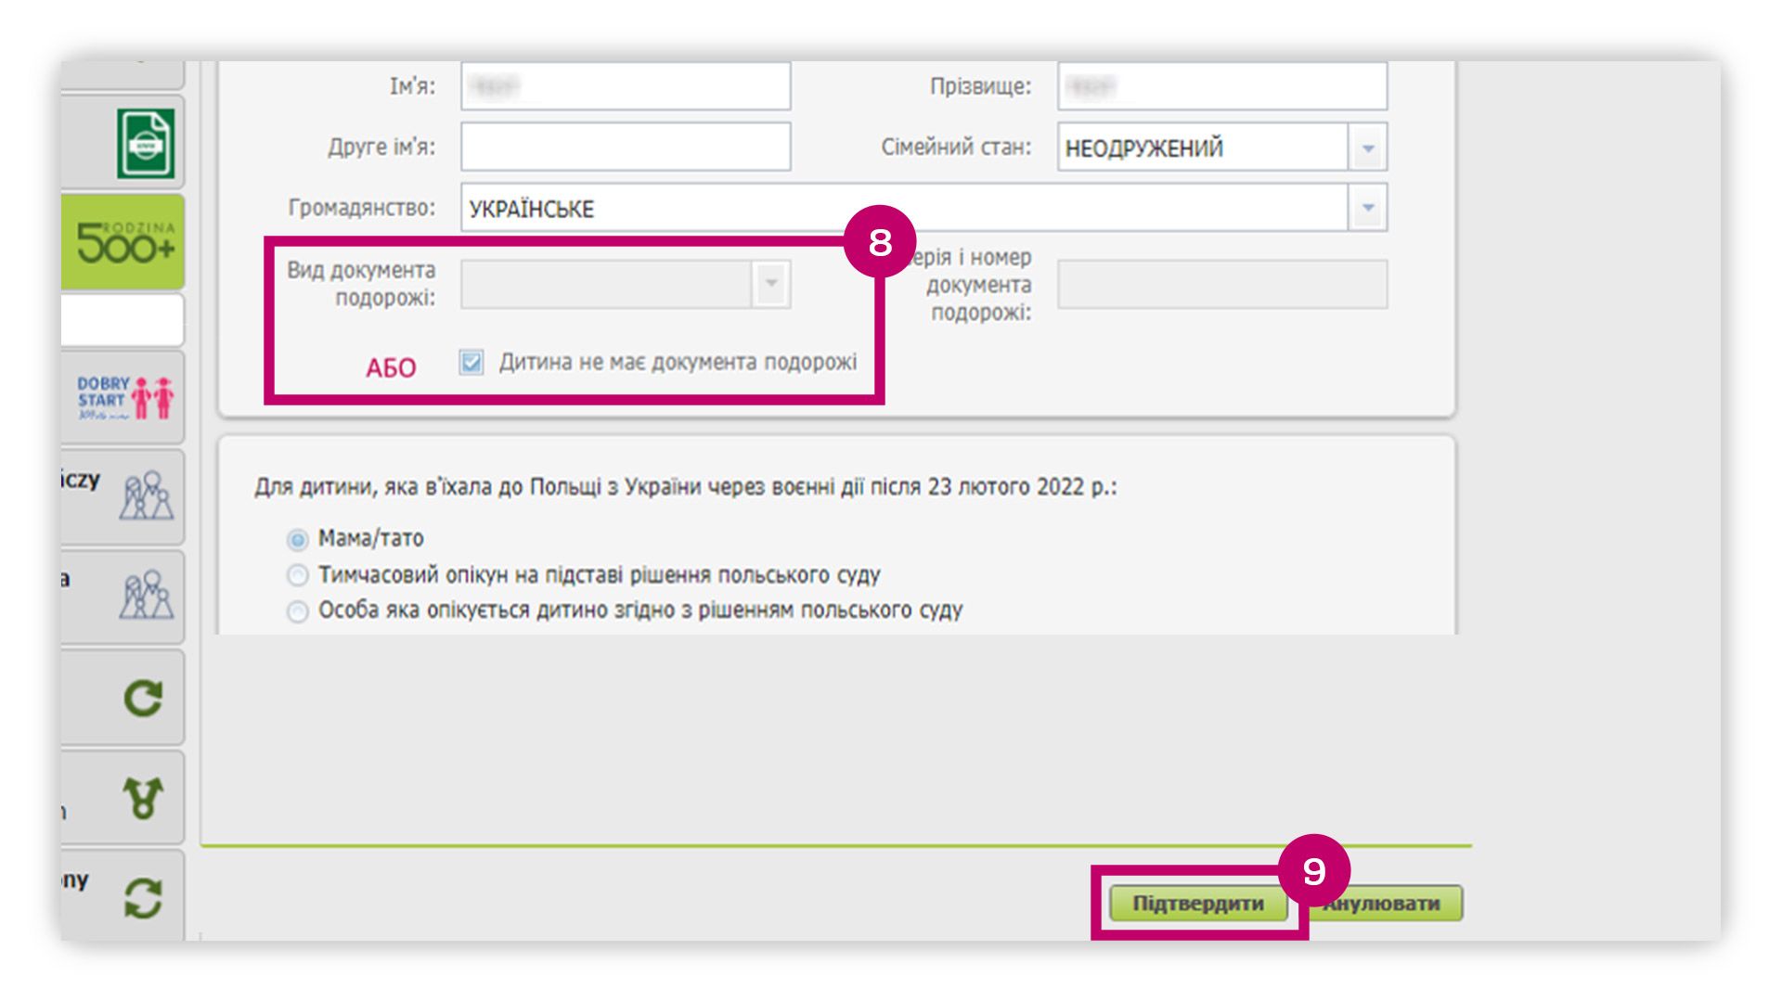
Task: Click the first family-group icon in sidebar
Action: (x=146, y=496)
